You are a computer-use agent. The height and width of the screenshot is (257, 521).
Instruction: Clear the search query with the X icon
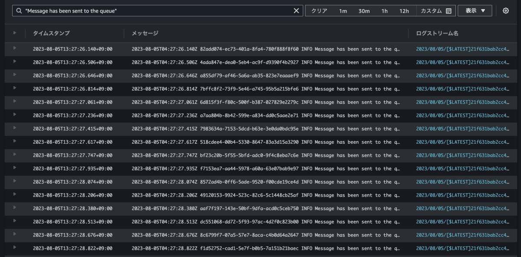(296, 11)
